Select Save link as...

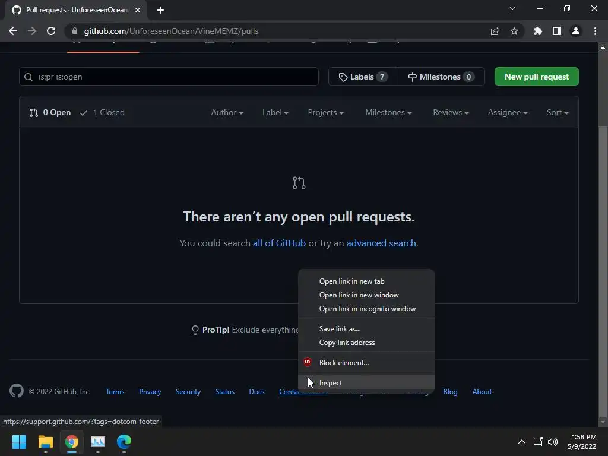[366, 329]
